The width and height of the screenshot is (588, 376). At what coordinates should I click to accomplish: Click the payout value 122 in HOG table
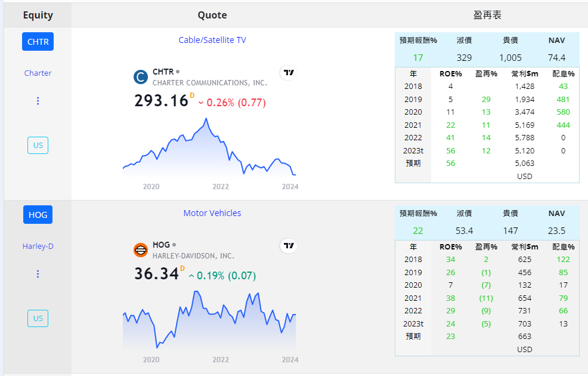click(x=563, y=259)
